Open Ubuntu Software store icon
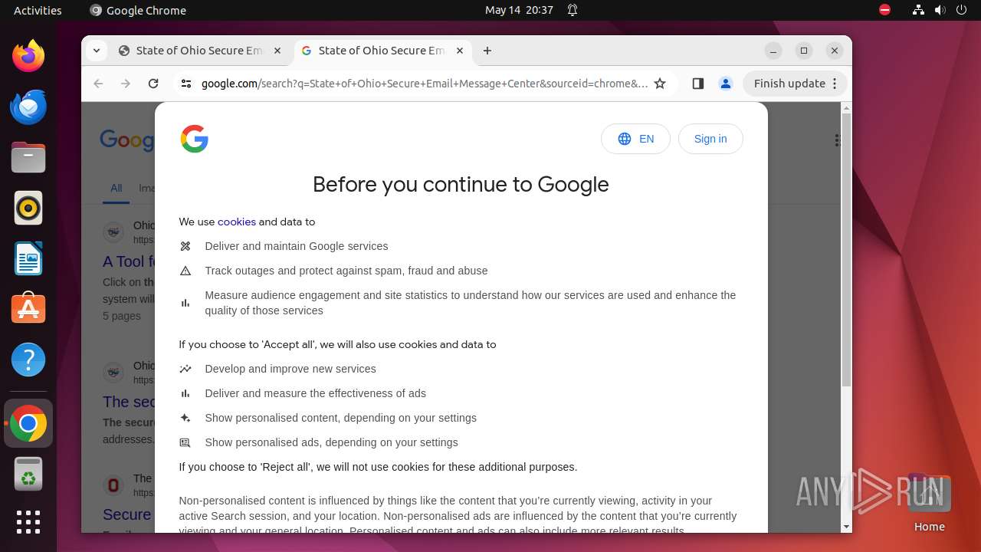This screenshot has width=981, height=552. 28,309
